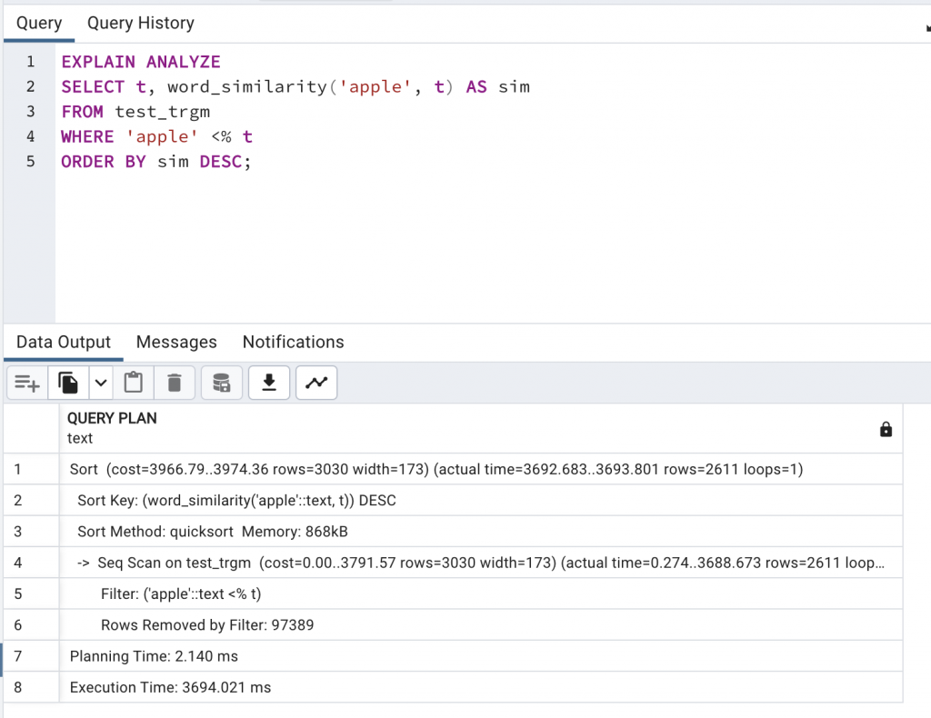The image size is (931, 718).
Task: Click row number 4 in results grid
Action: point(32,563)
